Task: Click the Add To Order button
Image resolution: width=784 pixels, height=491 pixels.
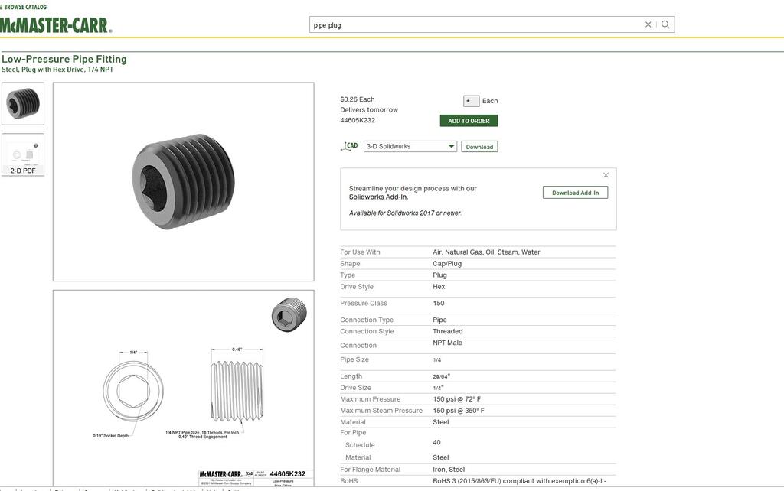Action: (469, 121)
